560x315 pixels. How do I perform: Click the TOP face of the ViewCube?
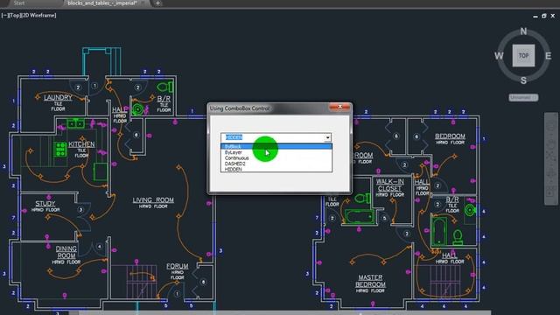coord(523,55)
